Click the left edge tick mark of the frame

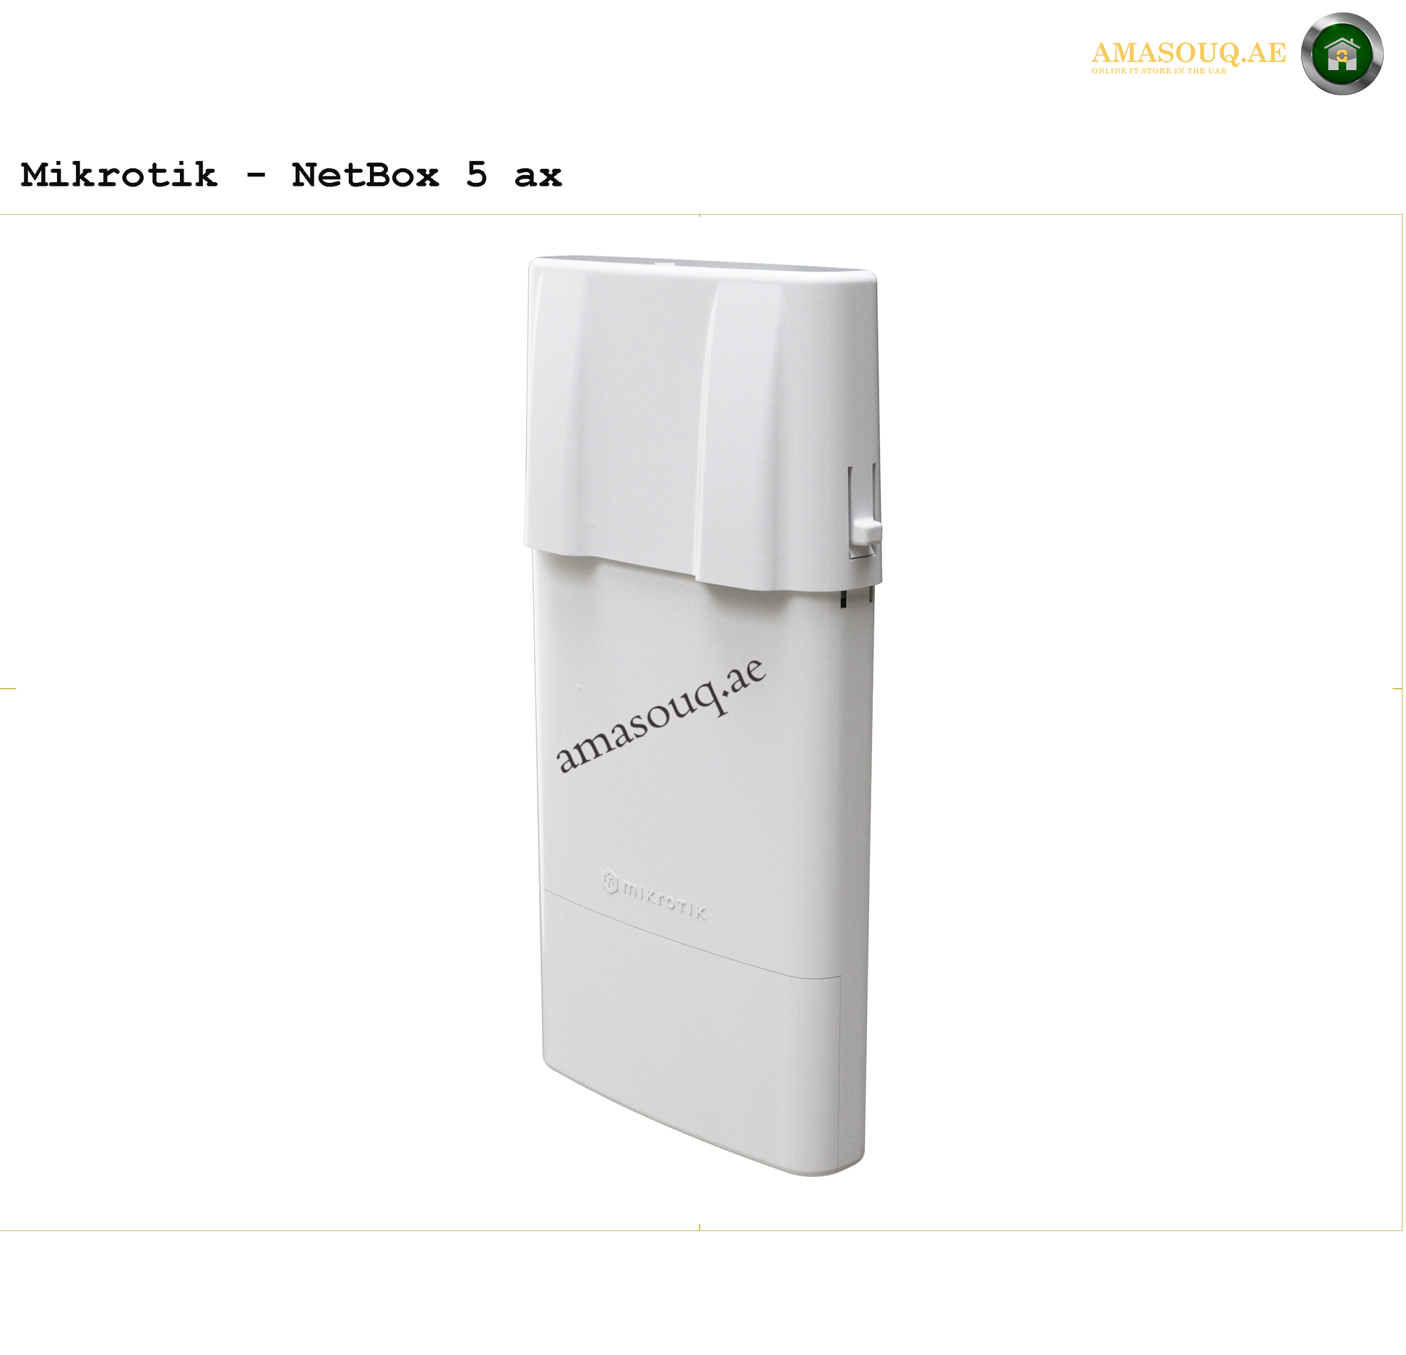coord(8,689)
